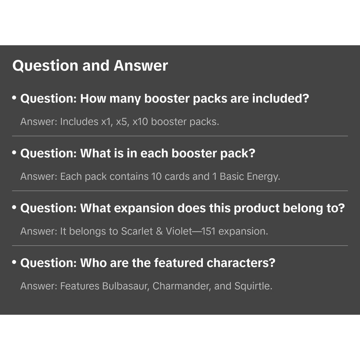Select the booster packs count question
360x360 pixels.
pos(165,98)
